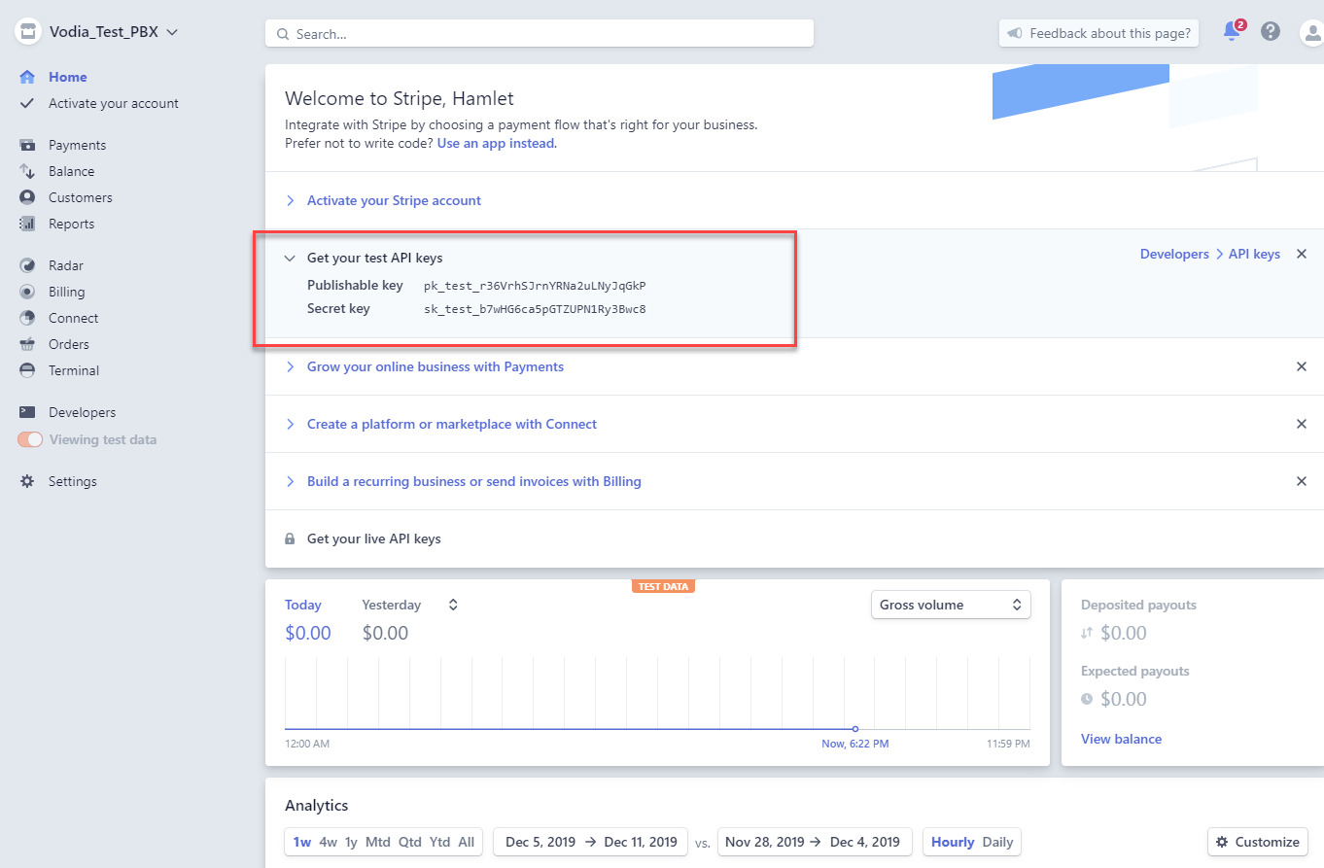Viewport: 1324px width, 868px height.
Task: Click the Reports chart icon
Action: [x=28, y=224]
